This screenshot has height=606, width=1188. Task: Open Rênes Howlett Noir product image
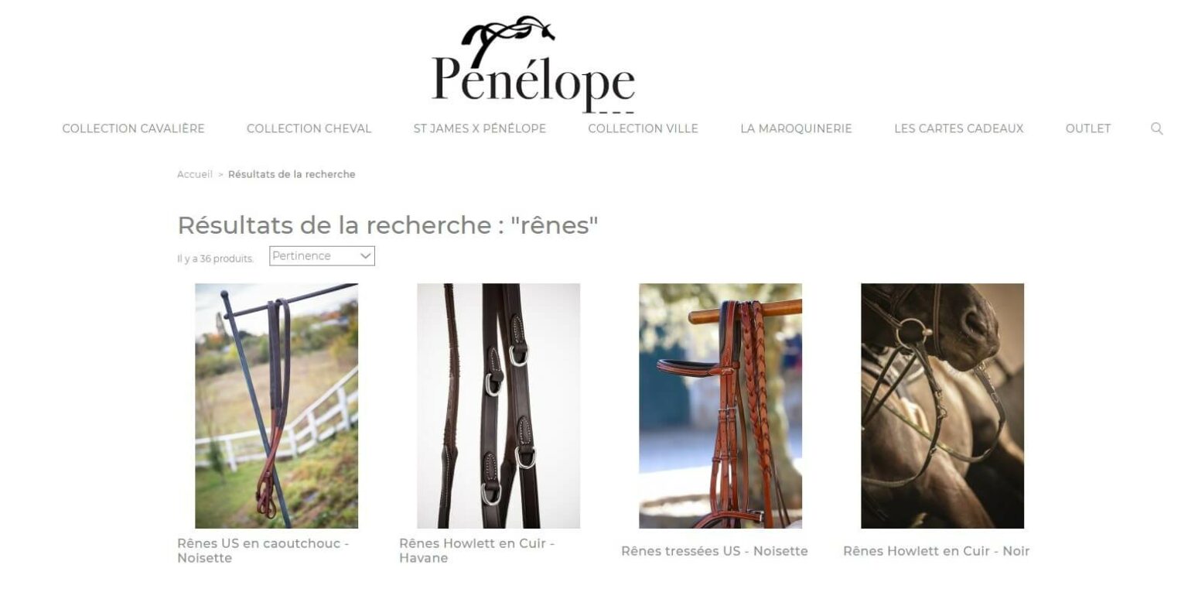pos(942,406)
